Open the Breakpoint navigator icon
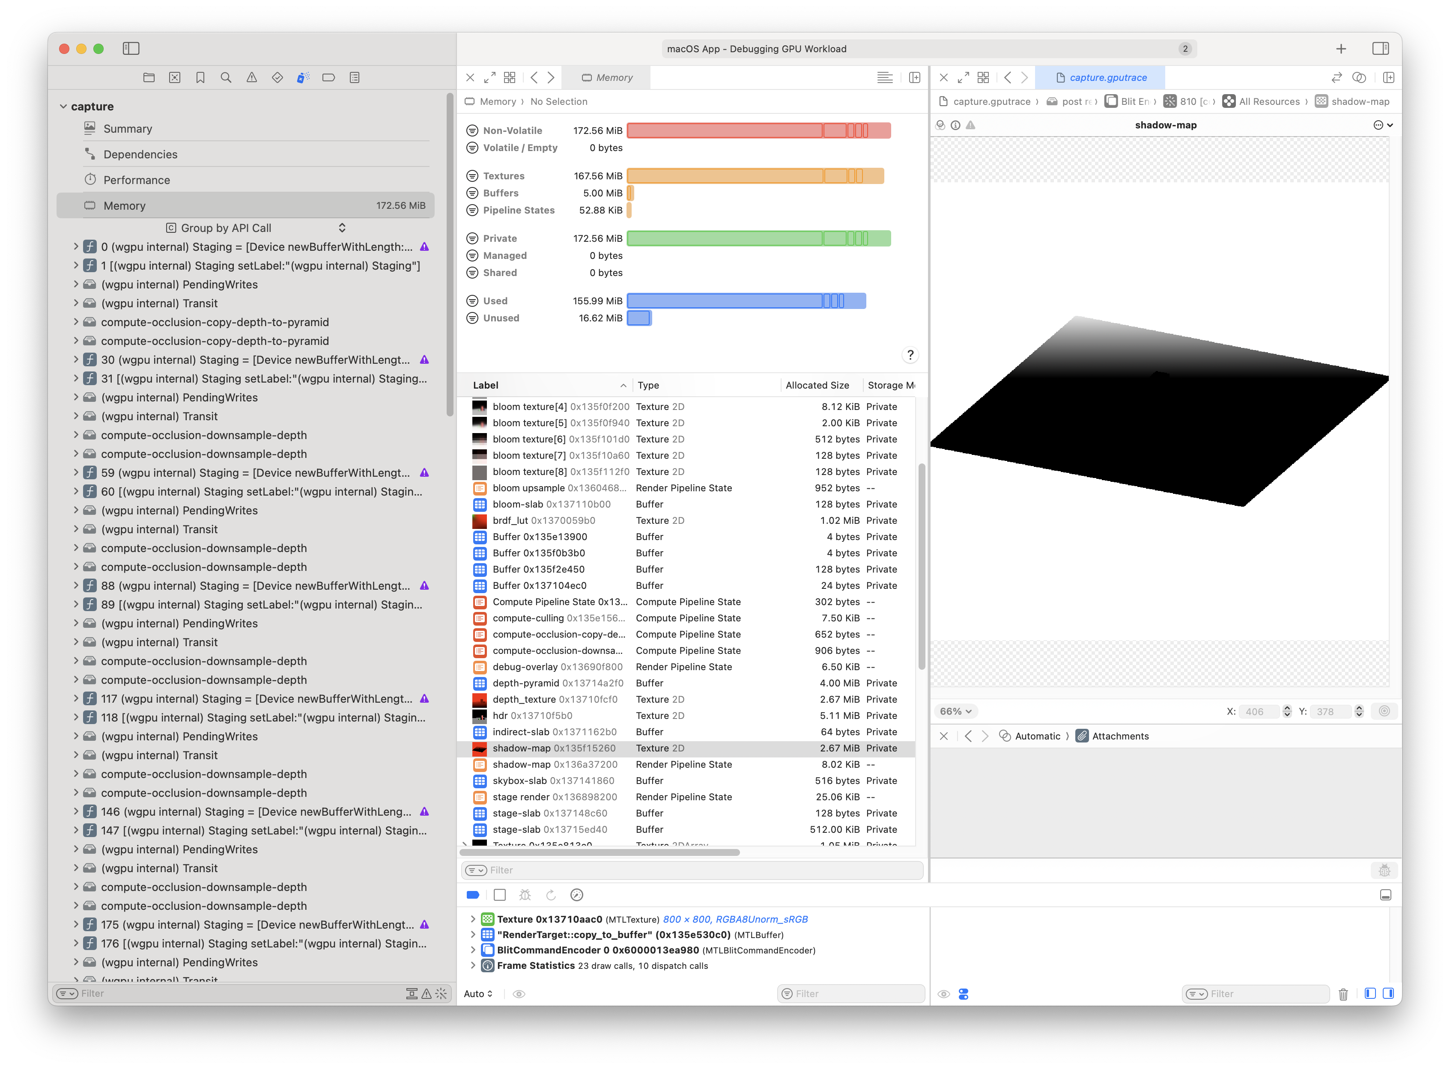1450x1069 pixels. click(329, 77)
